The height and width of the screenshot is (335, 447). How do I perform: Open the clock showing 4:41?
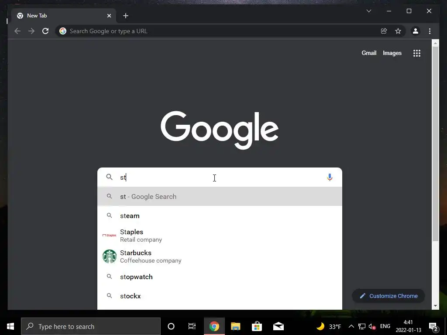pos(408,326)
